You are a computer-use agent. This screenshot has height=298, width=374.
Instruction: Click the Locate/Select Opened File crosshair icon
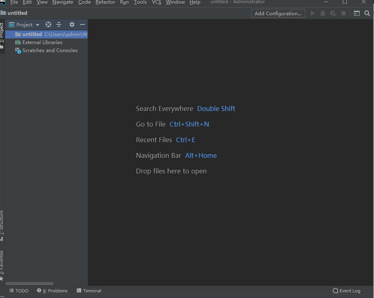(x=48, y=24)
